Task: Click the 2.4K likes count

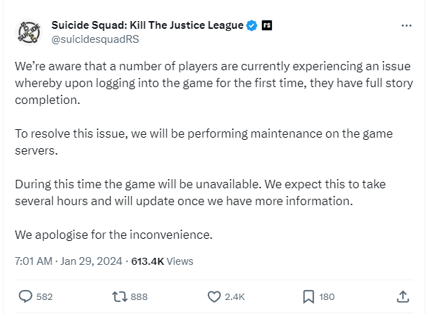Action: click(235, 296)
